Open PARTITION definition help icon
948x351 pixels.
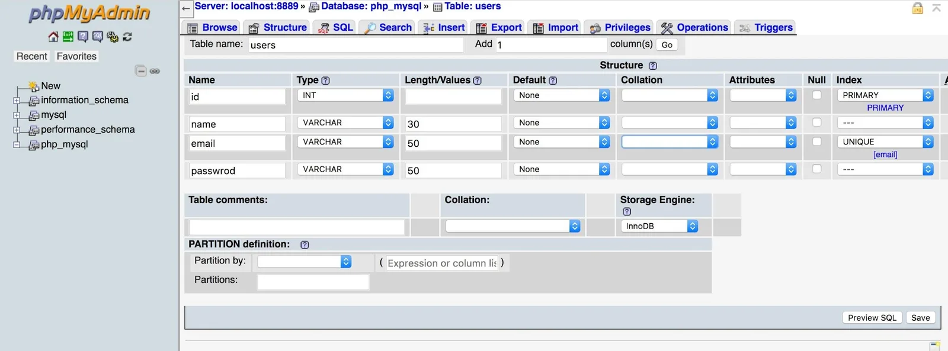coord(305,244)
